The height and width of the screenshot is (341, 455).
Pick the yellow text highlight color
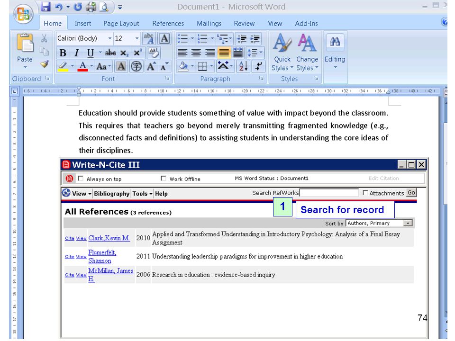pyautogui.click(x=63, y=66)
